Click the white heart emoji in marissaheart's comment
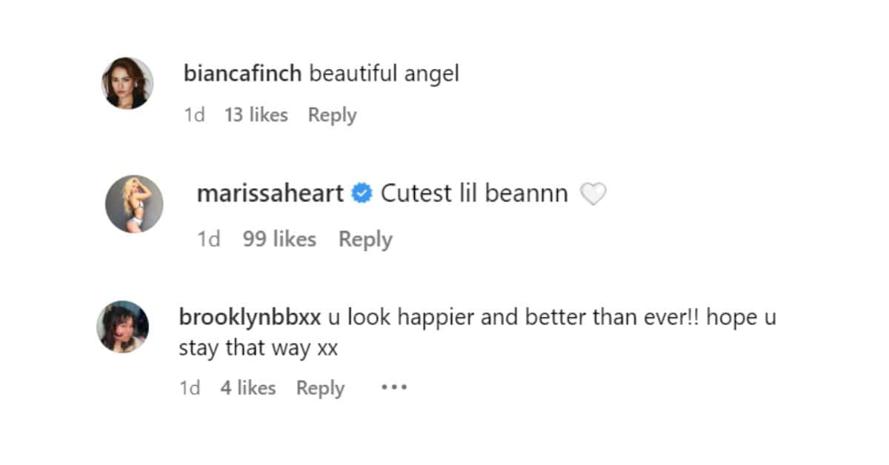This screenshot has height=465, width=889. pyautogui.click(x=593, y=193)
